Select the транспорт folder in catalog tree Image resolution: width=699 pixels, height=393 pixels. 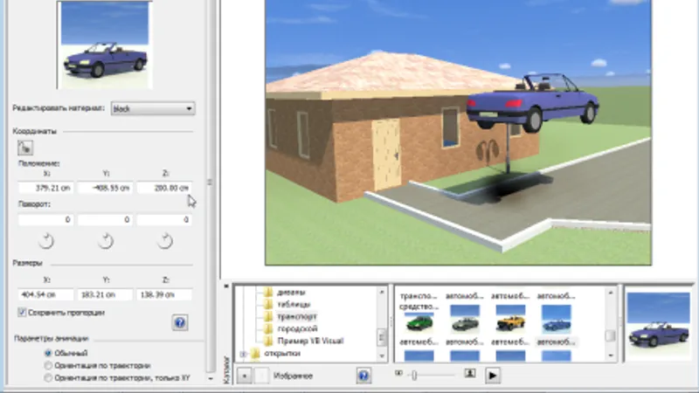(296, 317)
